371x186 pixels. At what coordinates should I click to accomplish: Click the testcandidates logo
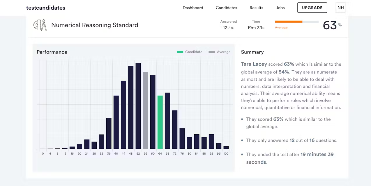coord(46,8)
